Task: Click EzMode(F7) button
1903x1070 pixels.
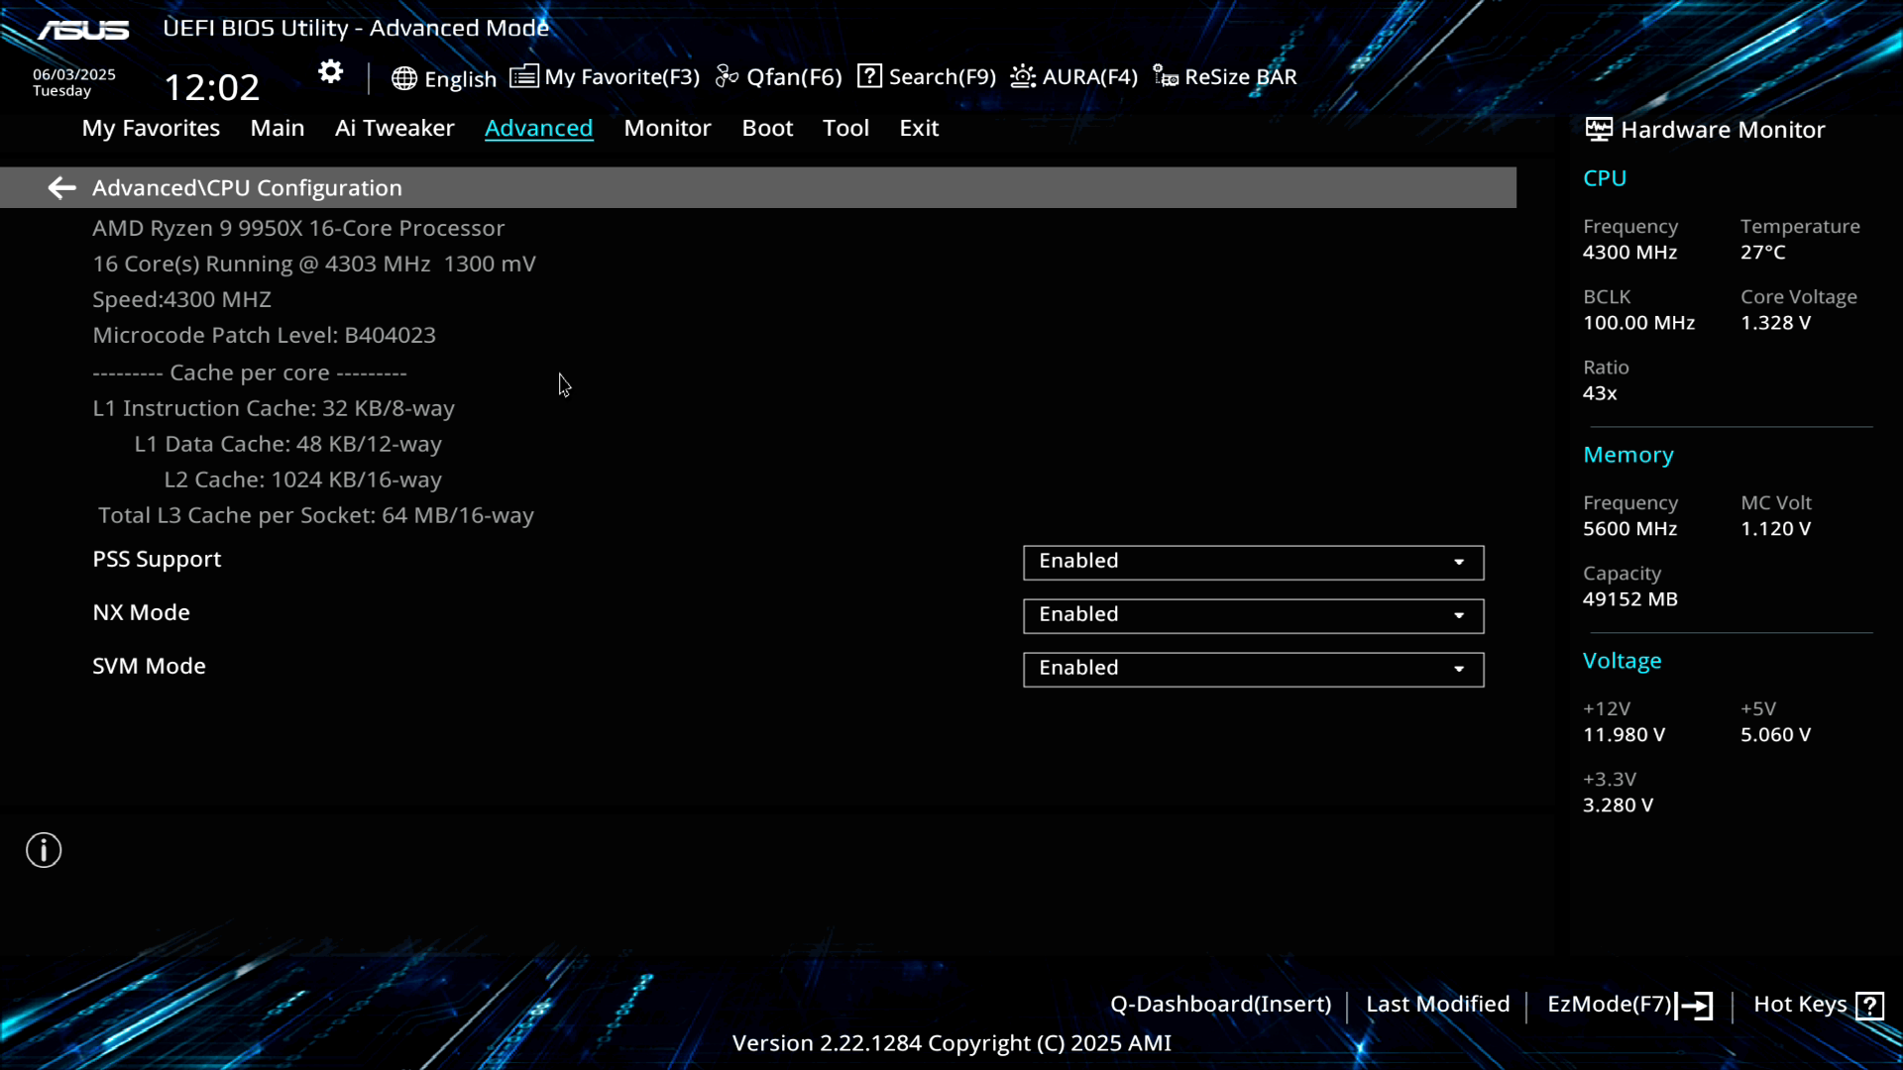Action: click(1628, 1005)
